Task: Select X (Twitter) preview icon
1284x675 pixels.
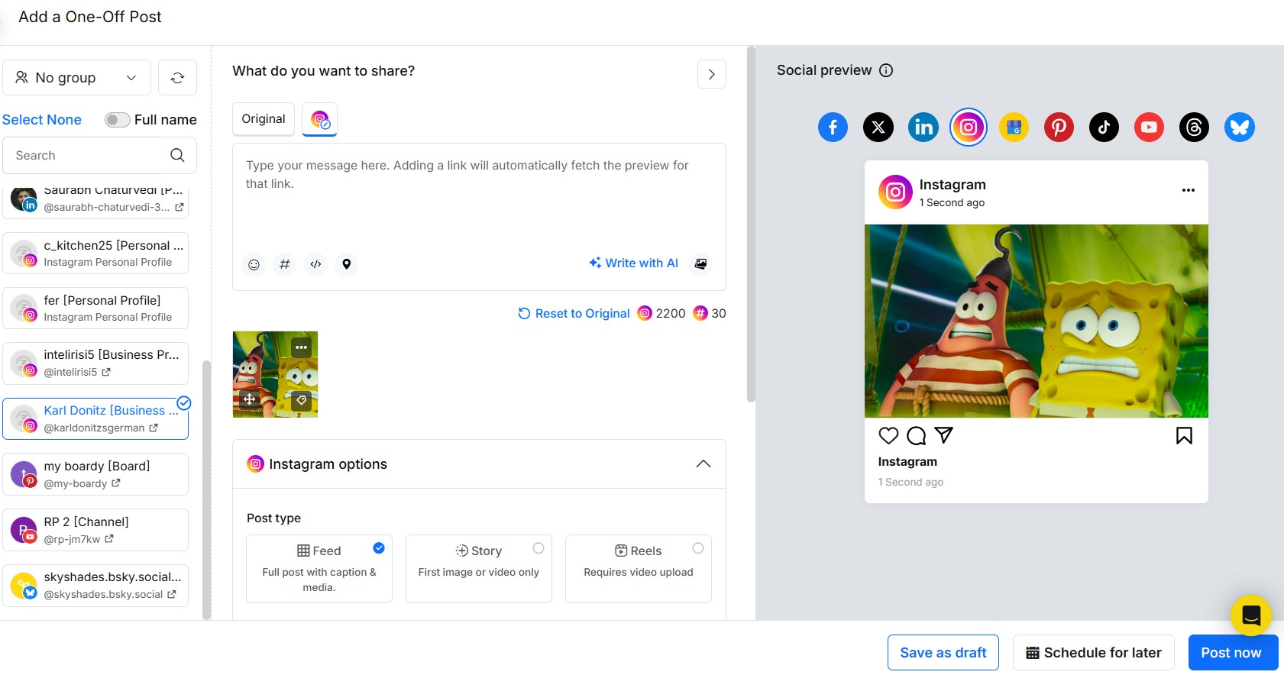Action: tap(878, 127)
